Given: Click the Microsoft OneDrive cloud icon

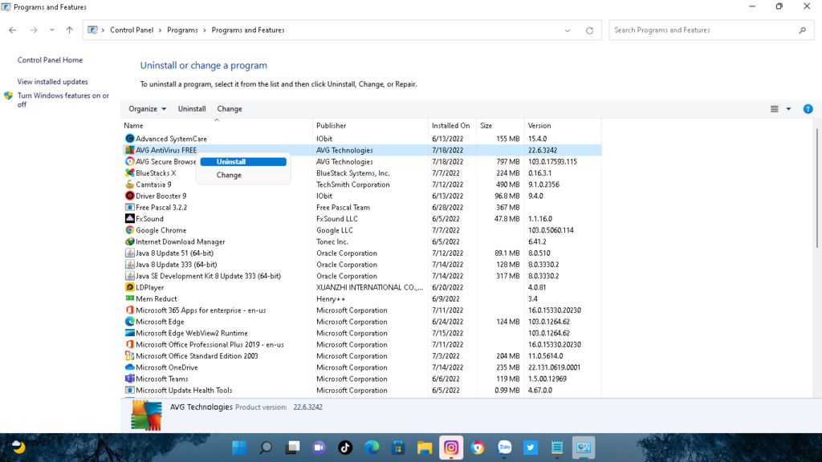Looking at the screenshot, I should pos(129,367).
